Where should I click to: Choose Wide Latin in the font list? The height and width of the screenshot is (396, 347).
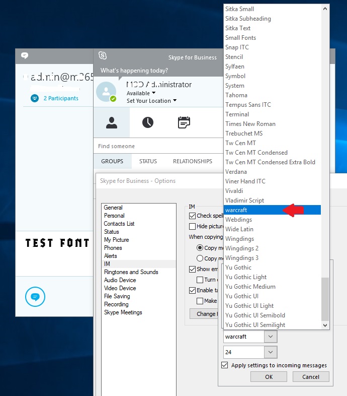273,229
